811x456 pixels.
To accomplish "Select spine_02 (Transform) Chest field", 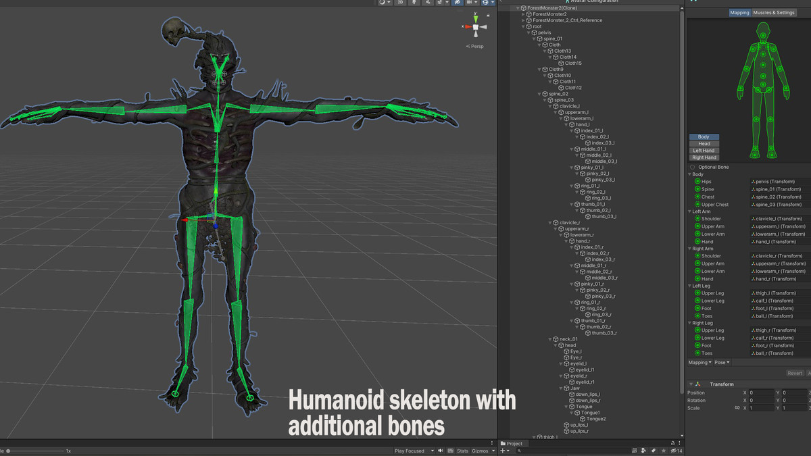I will point(780,197).
